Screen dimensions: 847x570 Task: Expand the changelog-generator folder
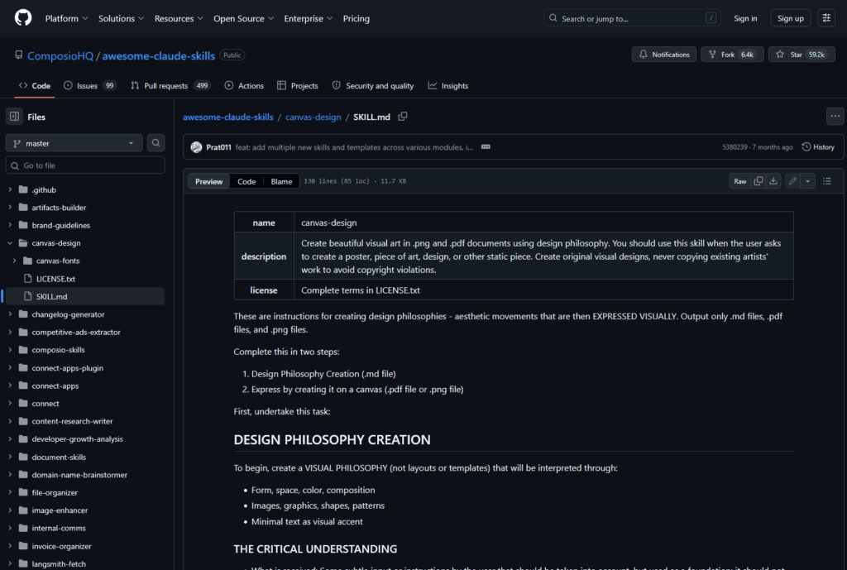(x=10, y=314)
